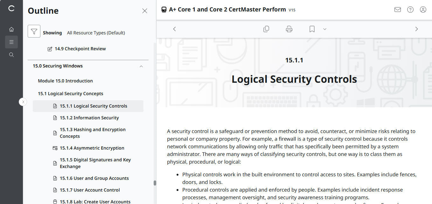The width and height of the screenshot is (432, 204).
Task: Click the home icon in left sidebar
Action: 11,29
